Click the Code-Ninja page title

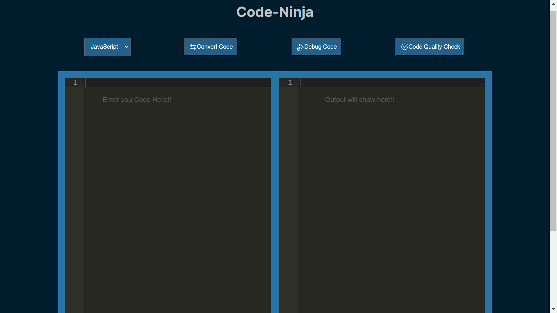(274, 12)
